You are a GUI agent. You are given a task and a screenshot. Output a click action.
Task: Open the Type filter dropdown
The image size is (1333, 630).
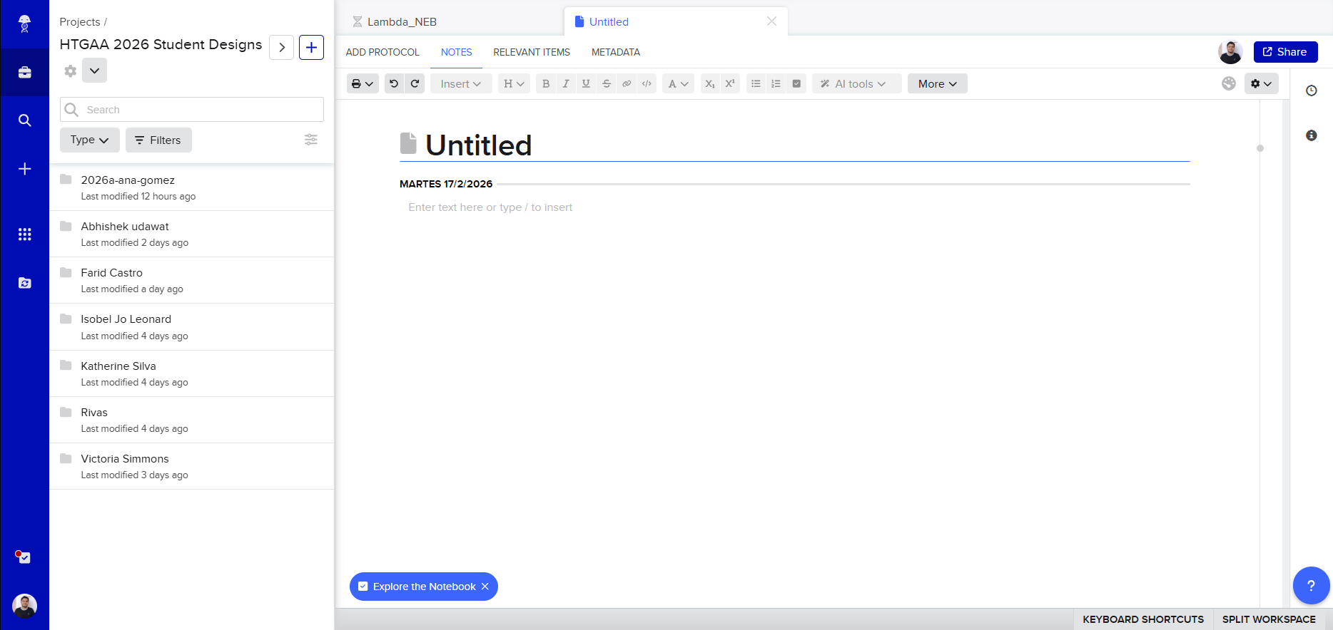click(89, 140)
